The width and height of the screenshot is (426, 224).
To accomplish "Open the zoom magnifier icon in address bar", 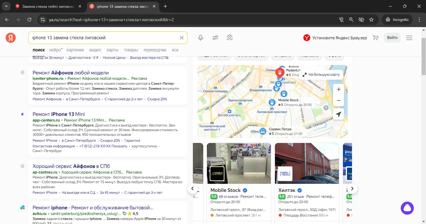I will (x=351, y=20).
